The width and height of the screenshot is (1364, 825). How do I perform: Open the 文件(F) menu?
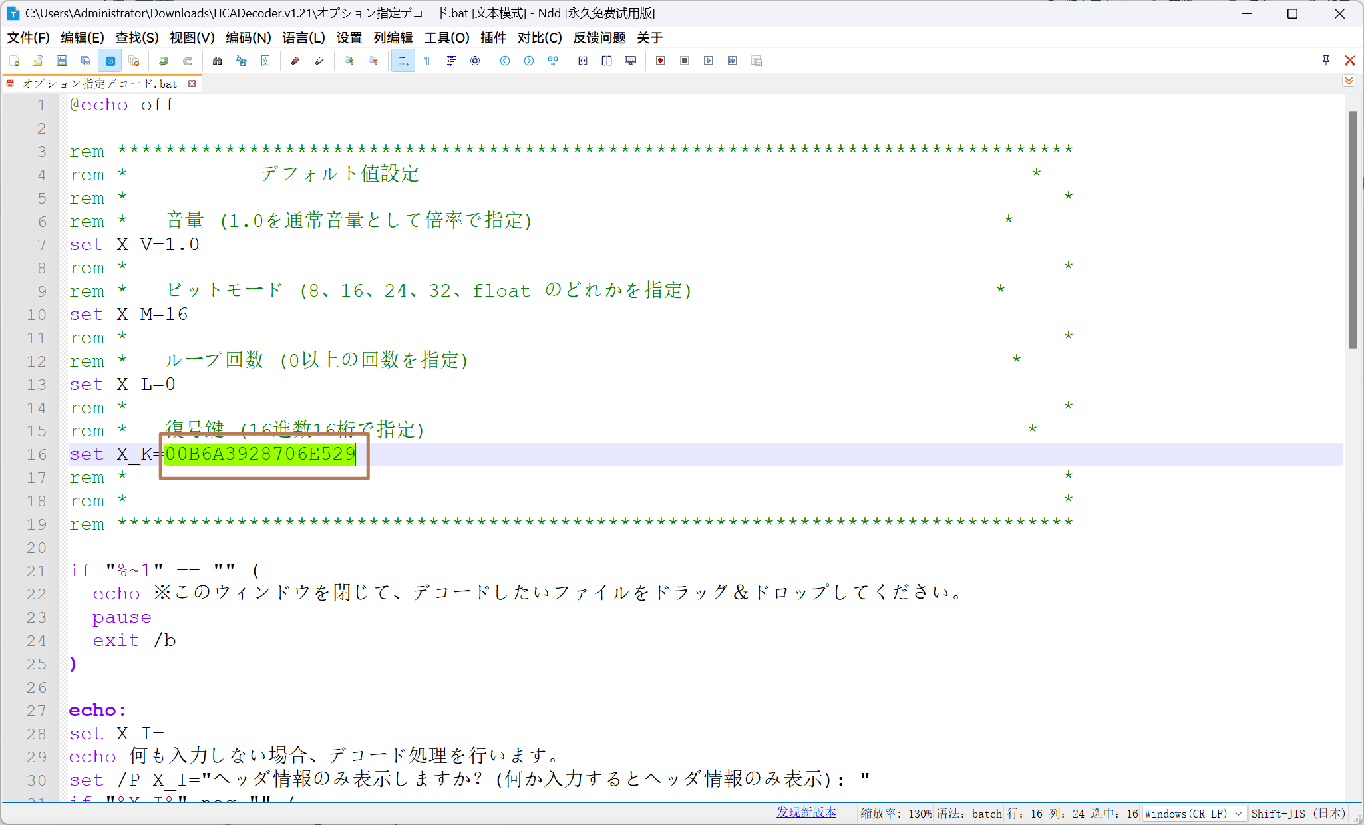pos(29,38)
